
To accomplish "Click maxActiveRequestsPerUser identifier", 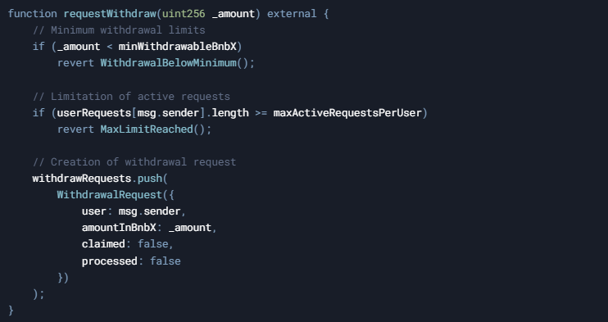I will tap(347, 113).
